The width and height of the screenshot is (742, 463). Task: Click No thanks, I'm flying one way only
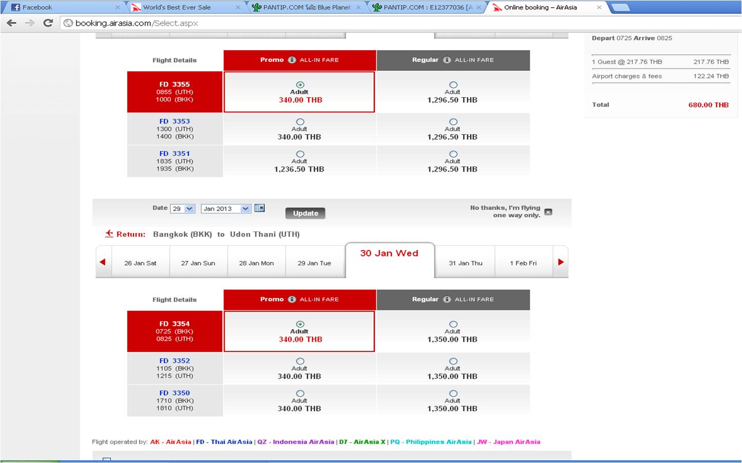pos(505,212)
